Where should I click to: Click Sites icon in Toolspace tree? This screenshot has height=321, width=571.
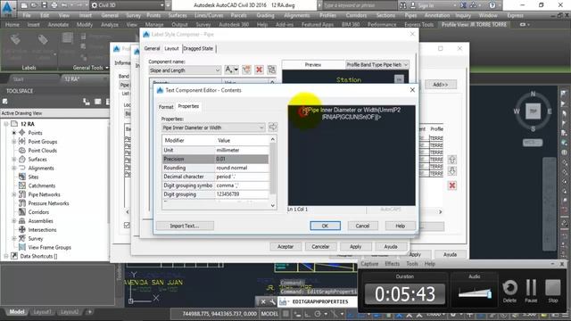[22, 177]
